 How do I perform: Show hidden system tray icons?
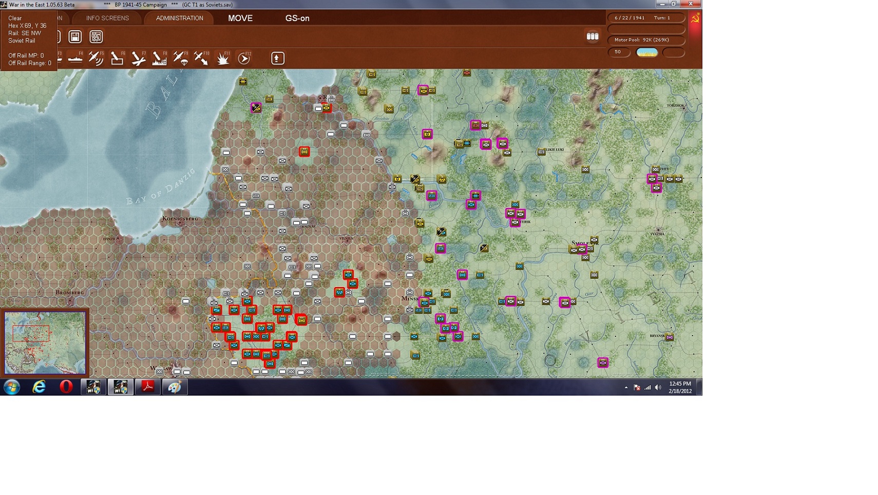[x=626, y=387]
